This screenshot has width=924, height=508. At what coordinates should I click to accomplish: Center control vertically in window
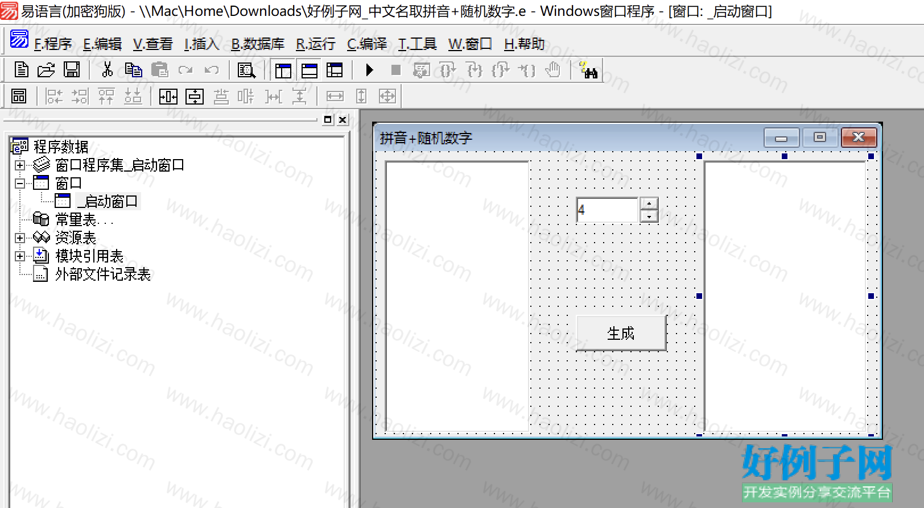195,96
